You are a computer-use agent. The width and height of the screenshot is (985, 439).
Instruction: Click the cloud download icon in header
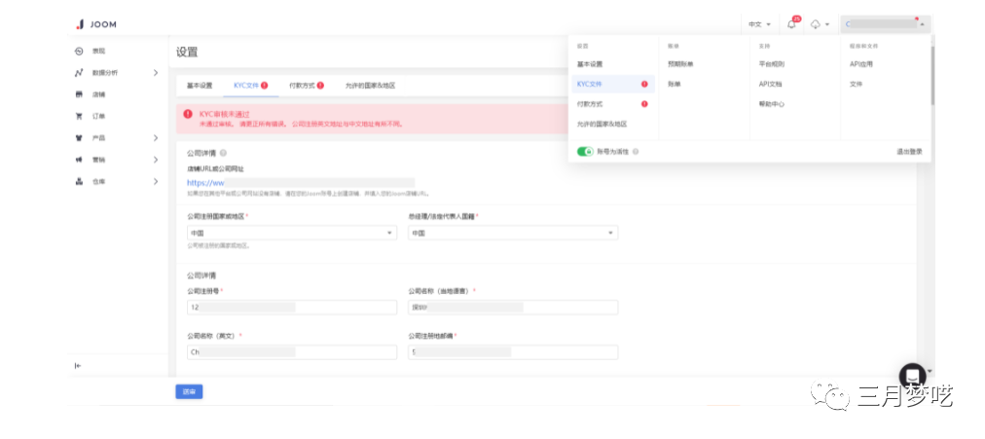(816, 24)
